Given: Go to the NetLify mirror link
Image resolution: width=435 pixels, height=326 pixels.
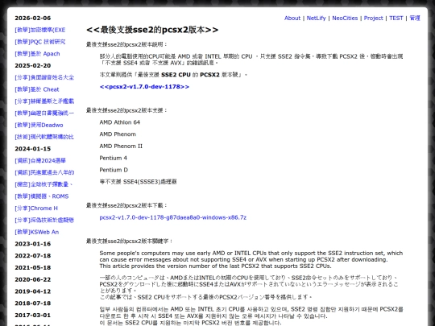Looking at the screenshot, I should pyautogui.click(x=316, y=18).
